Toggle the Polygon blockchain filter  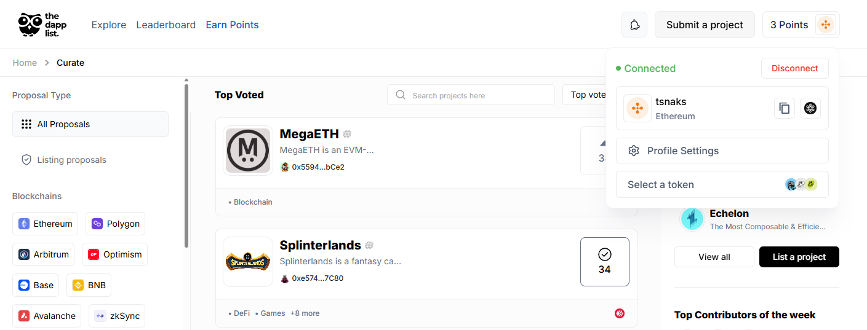point(115,224)
